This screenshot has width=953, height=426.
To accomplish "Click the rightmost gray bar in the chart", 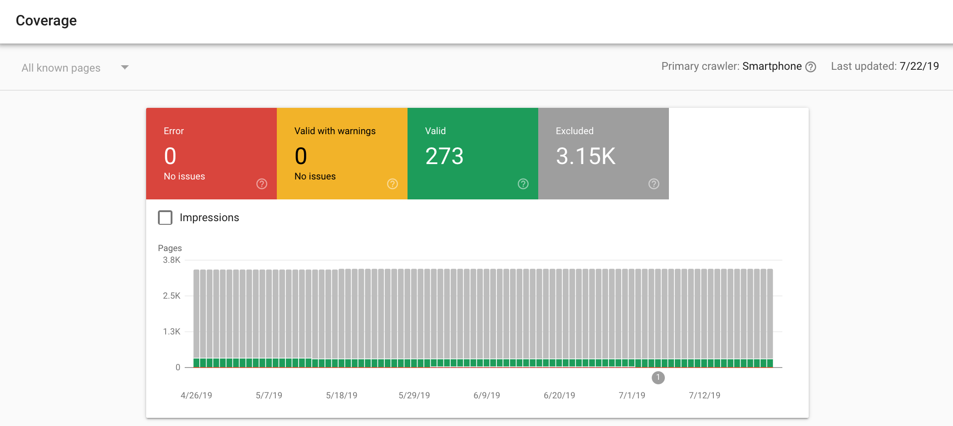I will tap(770, 313).
